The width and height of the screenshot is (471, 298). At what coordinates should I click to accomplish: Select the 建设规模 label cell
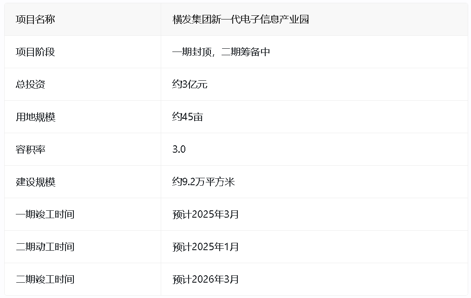35,182
